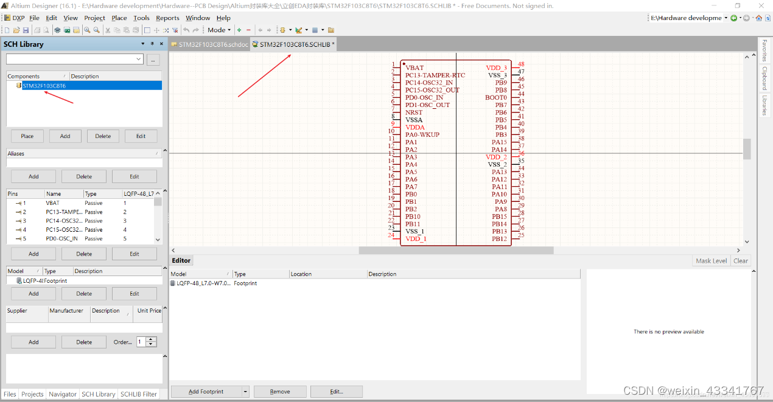
Task: Open the DXP menu
Action: [x=15, y=18]
